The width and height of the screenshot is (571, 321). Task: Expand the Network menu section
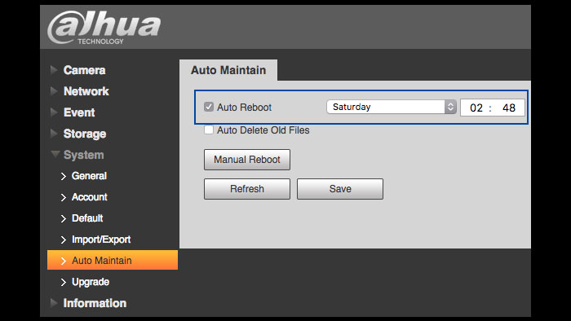(x=86, y=91)
